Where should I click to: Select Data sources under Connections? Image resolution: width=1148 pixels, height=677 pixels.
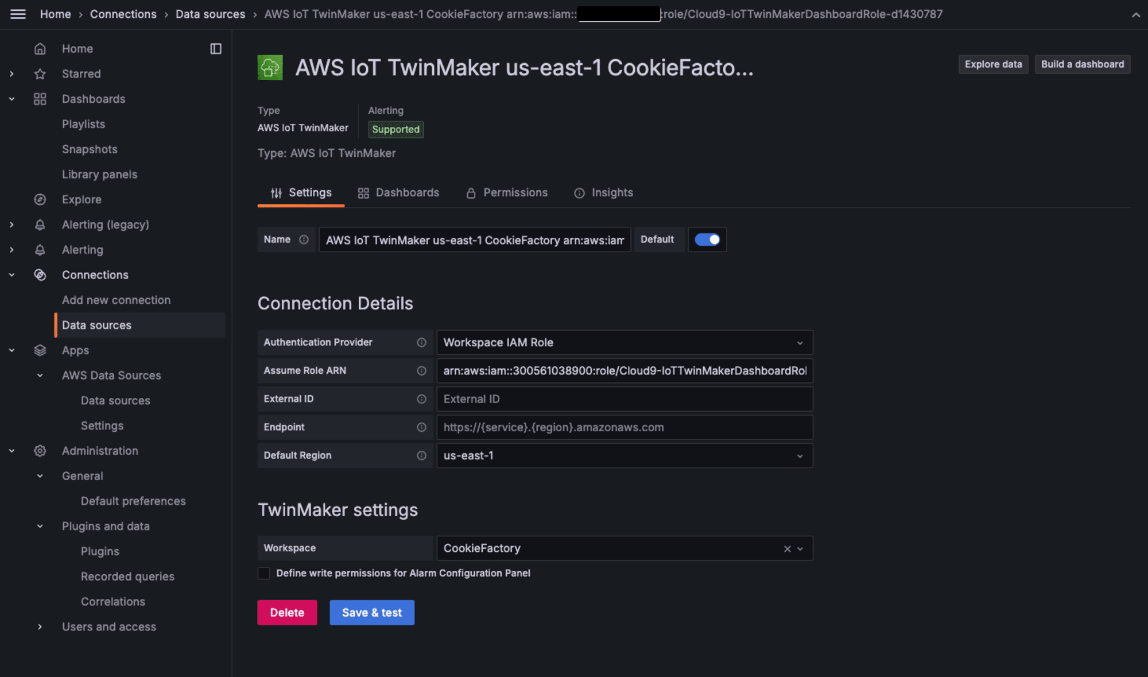(x=140, y=325)
